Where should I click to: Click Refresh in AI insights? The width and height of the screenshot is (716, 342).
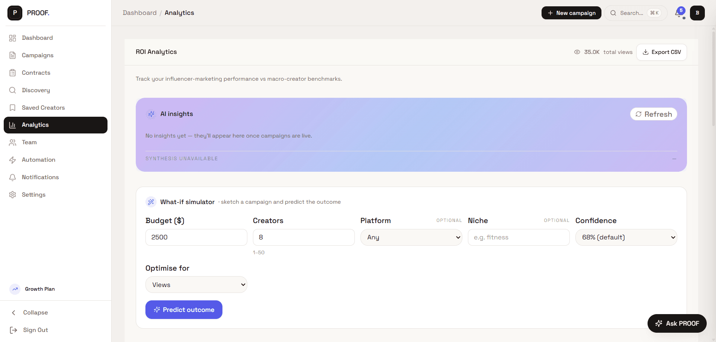tap(654, 114)
